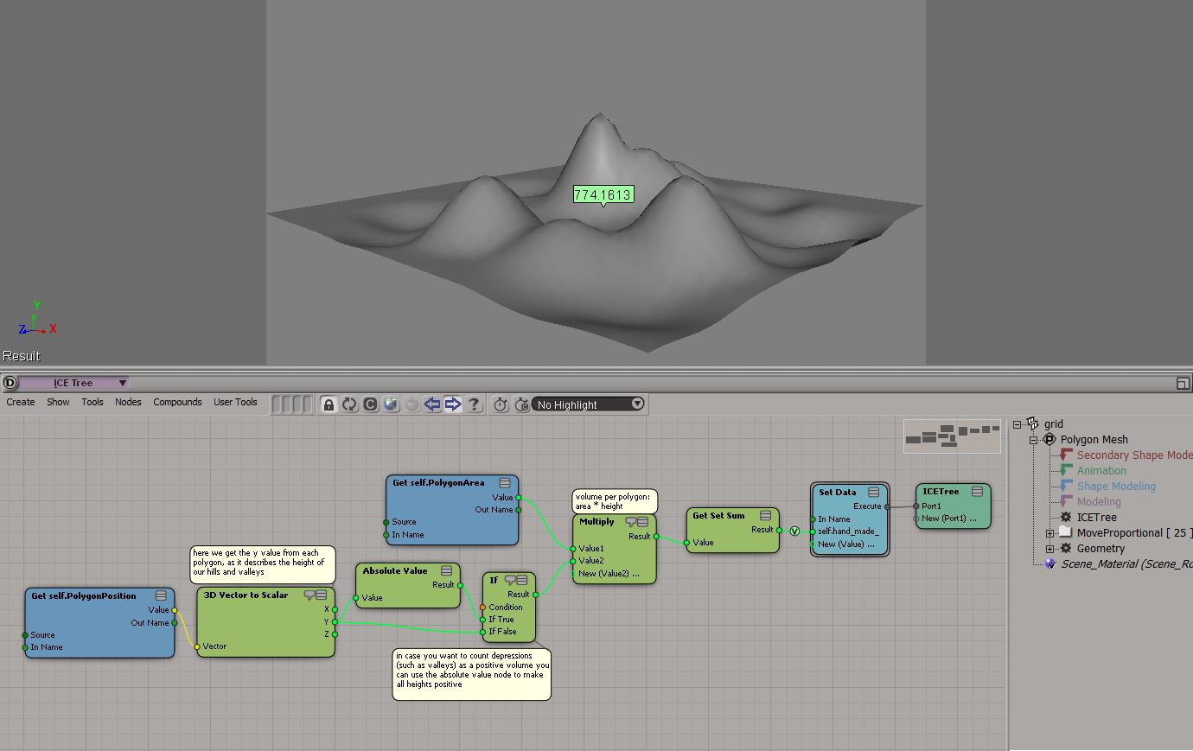
Task: Open the Compounds menu
Action: pos(177,402)
